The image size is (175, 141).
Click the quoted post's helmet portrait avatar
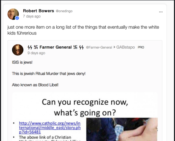click(18, 50)
